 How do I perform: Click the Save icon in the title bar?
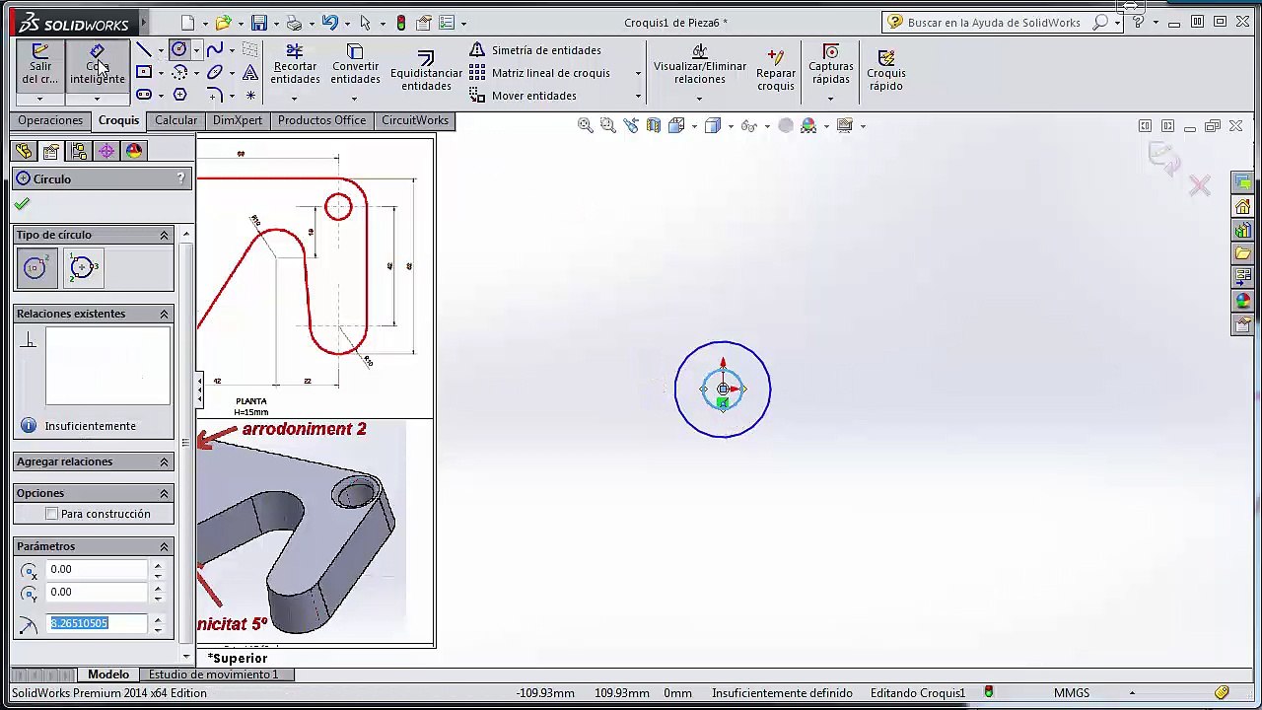point(259,22)
